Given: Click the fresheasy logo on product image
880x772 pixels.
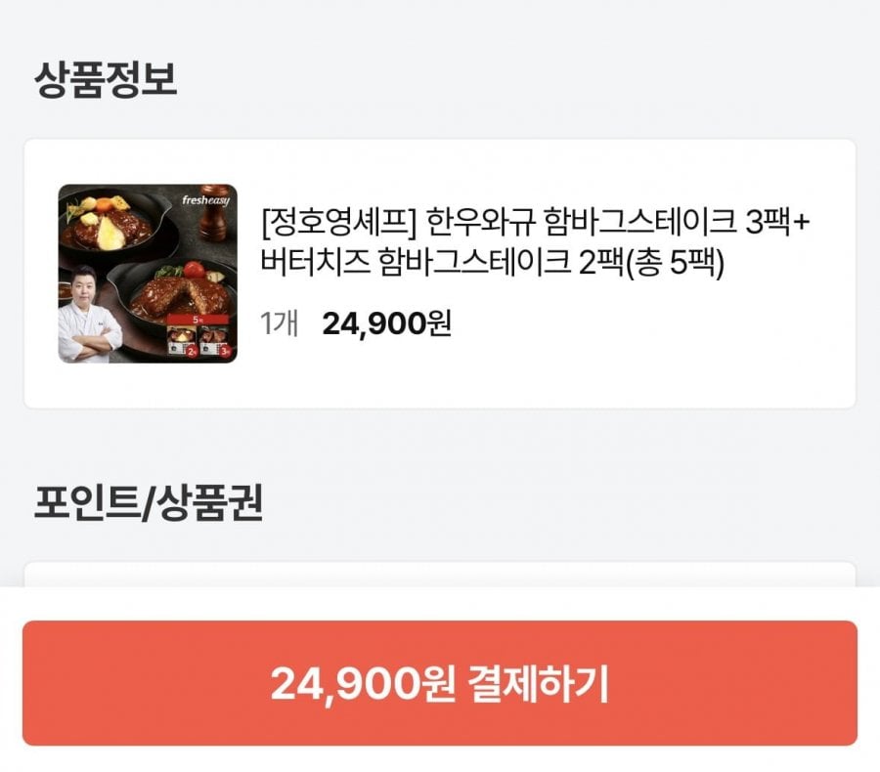Looking at the screenshot, I should [205, 200].
